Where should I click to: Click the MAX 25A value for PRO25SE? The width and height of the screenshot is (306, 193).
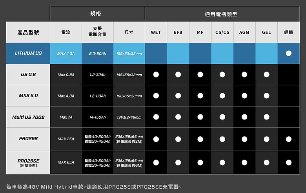(66, 162)
